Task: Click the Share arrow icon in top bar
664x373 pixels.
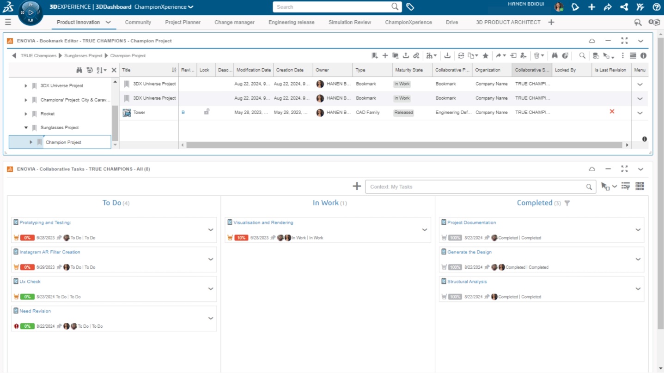Action: coord(608,7)
